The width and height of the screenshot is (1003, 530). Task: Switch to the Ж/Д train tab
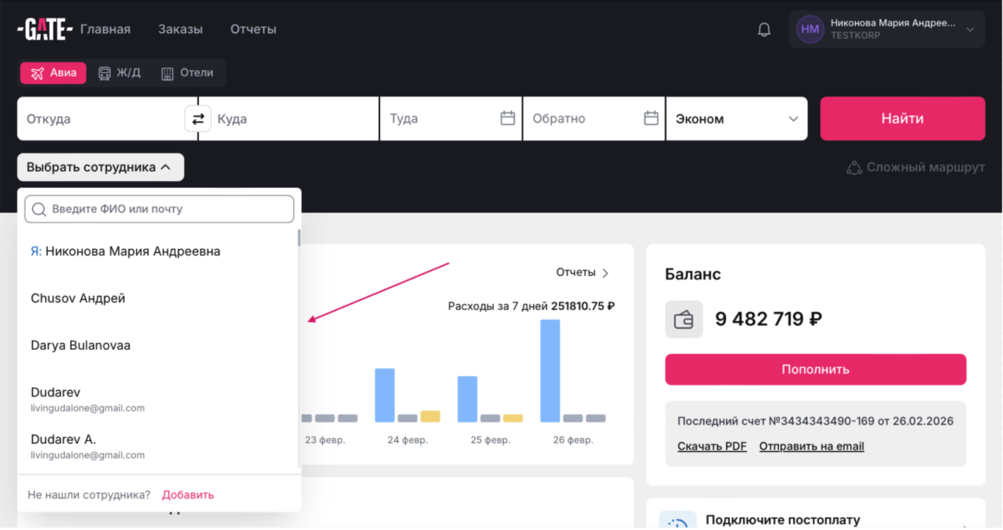(119, 73)
